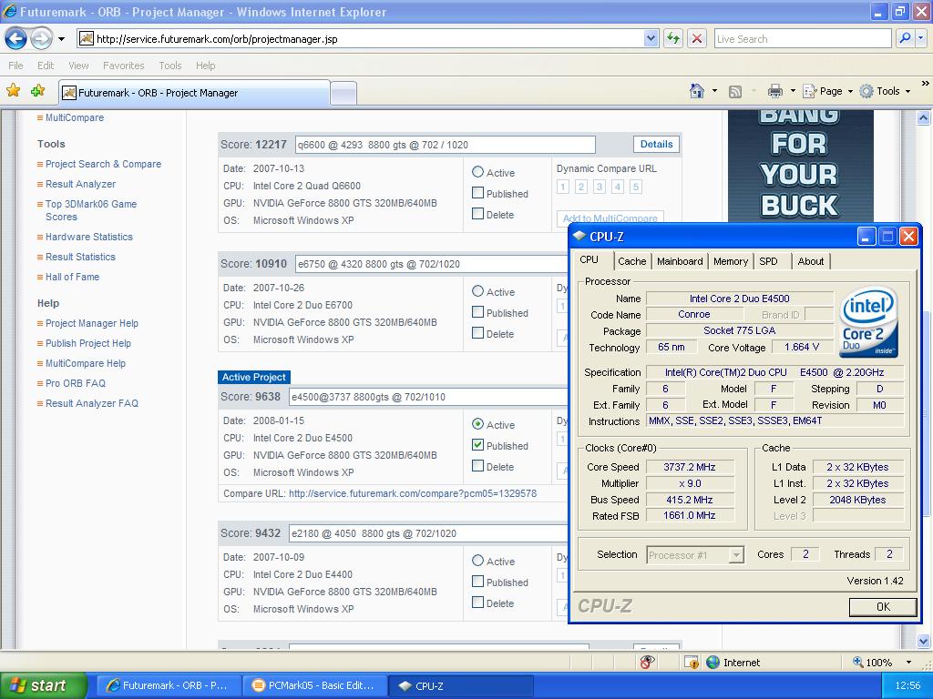The height and width of the screenshot is (699, 933).
Task: Switch to CPU-Z Memory tab
Action: (730, 261)
